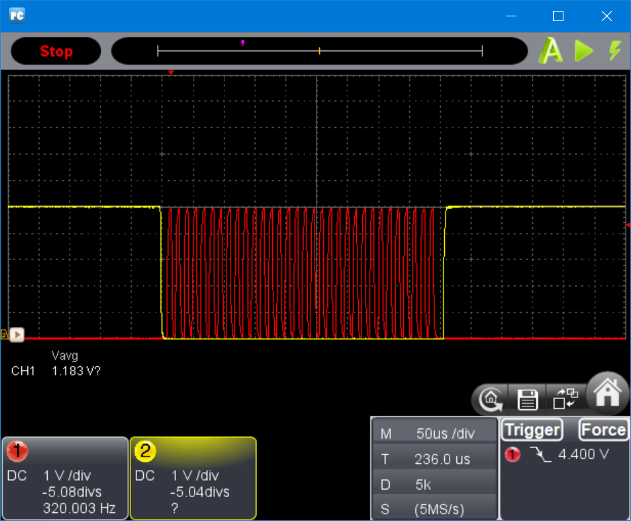Click the trigger level 4.400 V value

(583, 454)
